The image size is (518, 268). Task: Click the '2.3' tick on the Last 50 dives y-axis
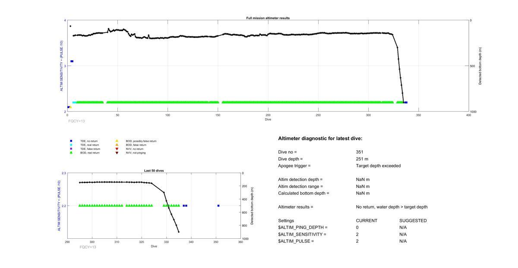(x=64, y=173)
